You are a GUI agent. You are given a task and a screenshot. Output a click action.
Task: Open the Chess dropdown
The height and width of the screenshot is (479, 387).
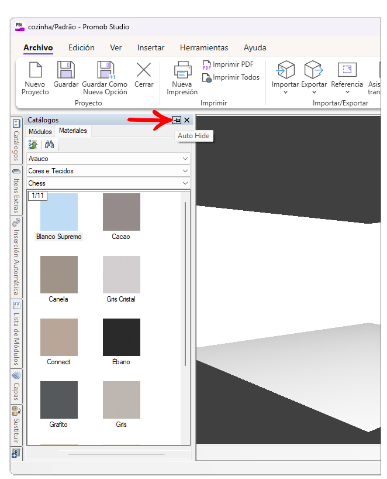click(x=108, y=183)
